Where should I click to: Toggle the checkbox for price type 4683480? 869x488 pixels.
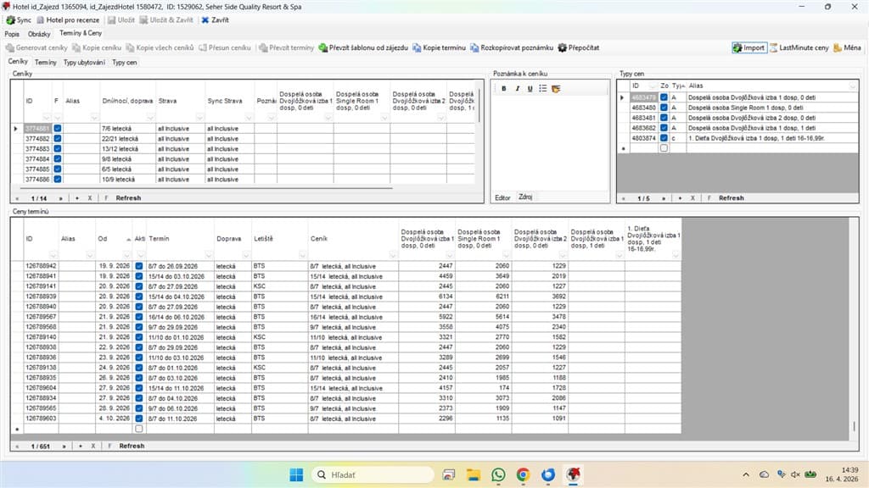[664, 108]
